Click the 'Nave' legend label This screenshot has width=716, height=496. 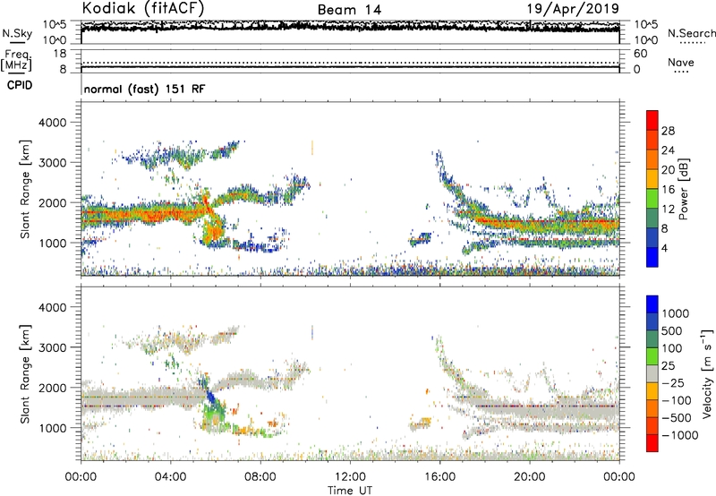point(681,63)
